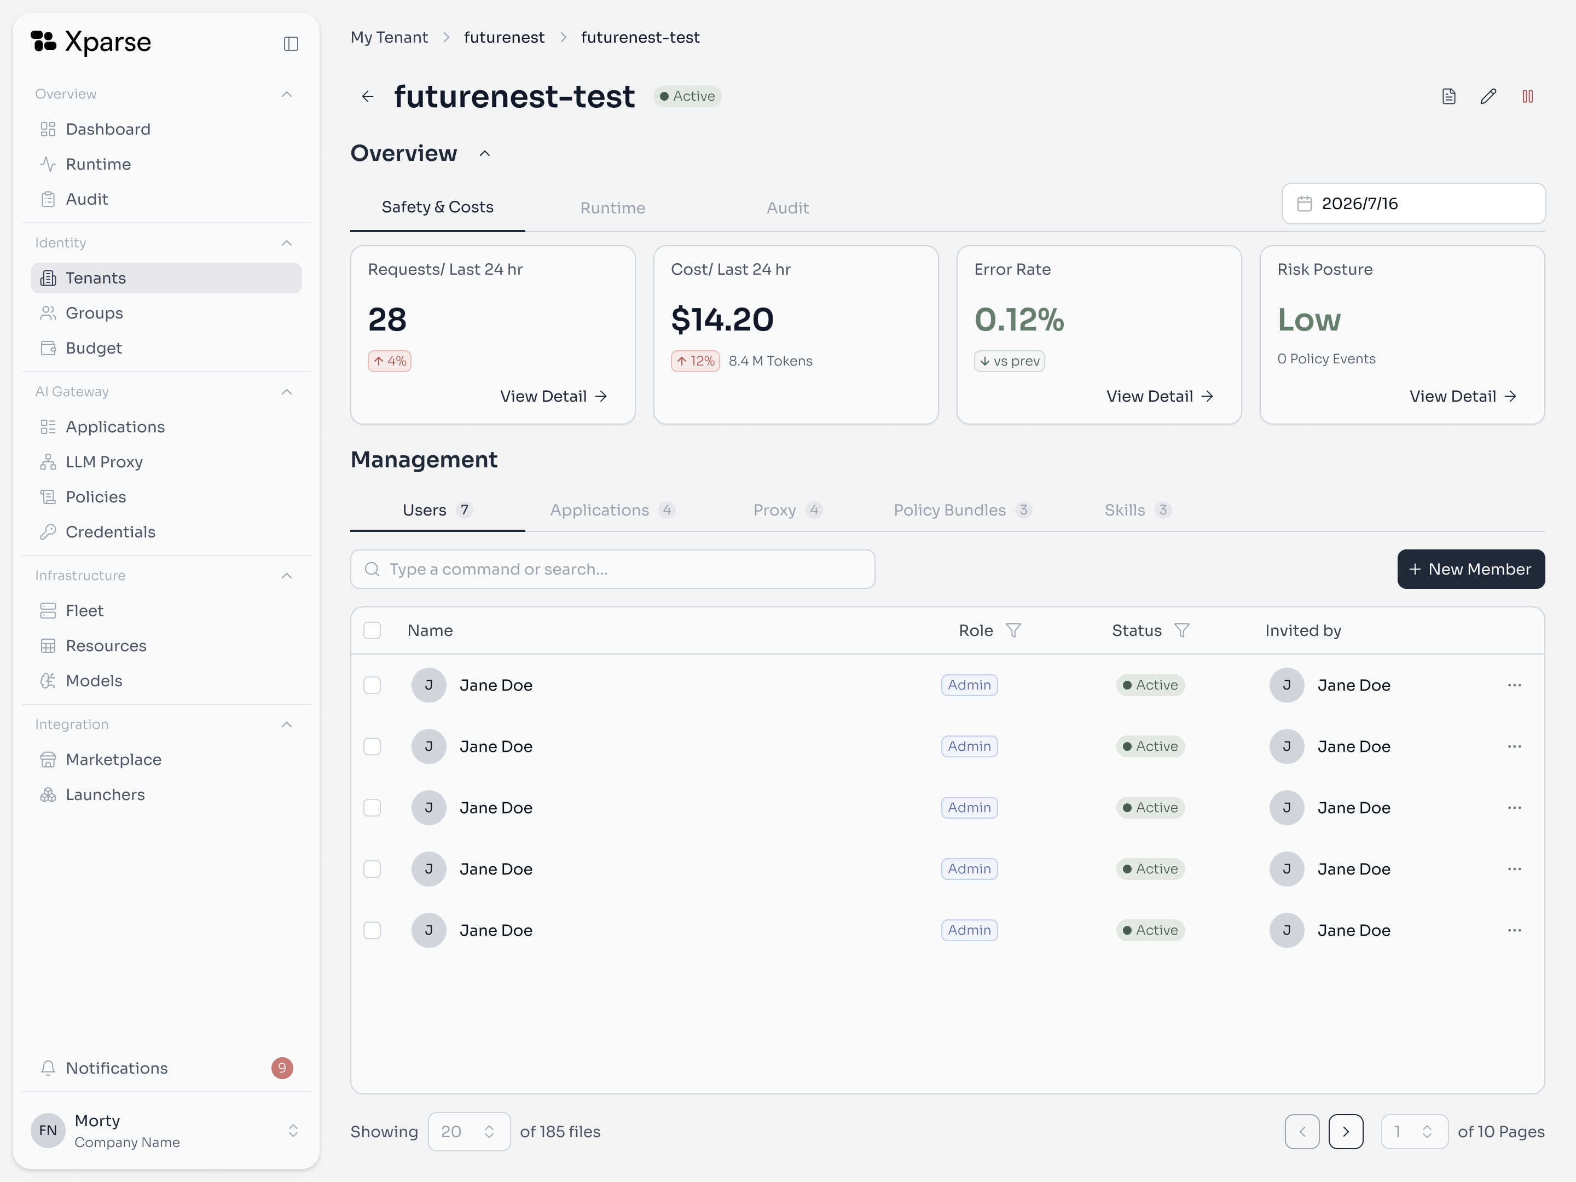Click the command search field

(x=613, y=569)
